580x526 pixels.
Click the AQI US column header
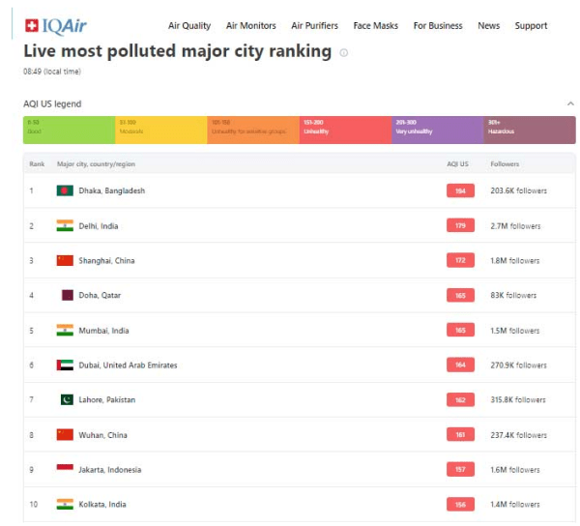[x=458, y=163]
